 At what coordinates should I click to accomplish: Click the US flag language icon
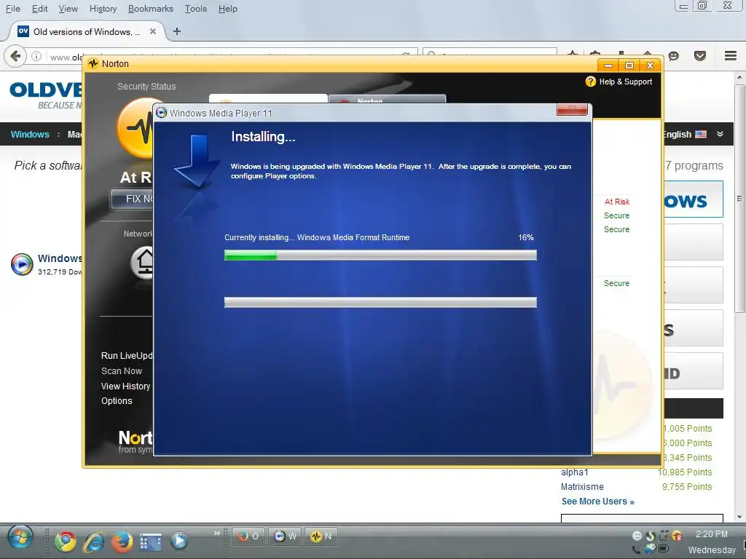click(701, 134)
